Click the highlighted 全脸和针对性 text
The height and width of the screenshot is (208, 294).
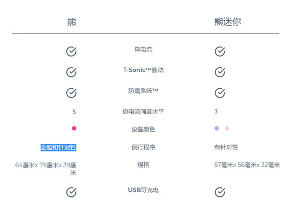tap(58, 147)
